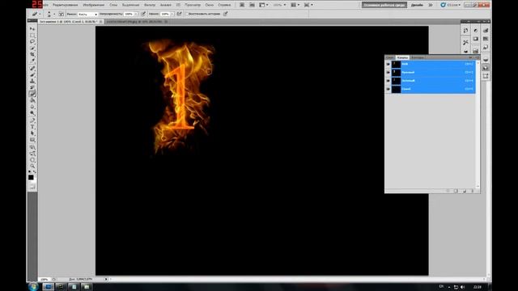The image size is (518, 291).
Task: Select the Eyedropper tool
Action: click(32, 61)
